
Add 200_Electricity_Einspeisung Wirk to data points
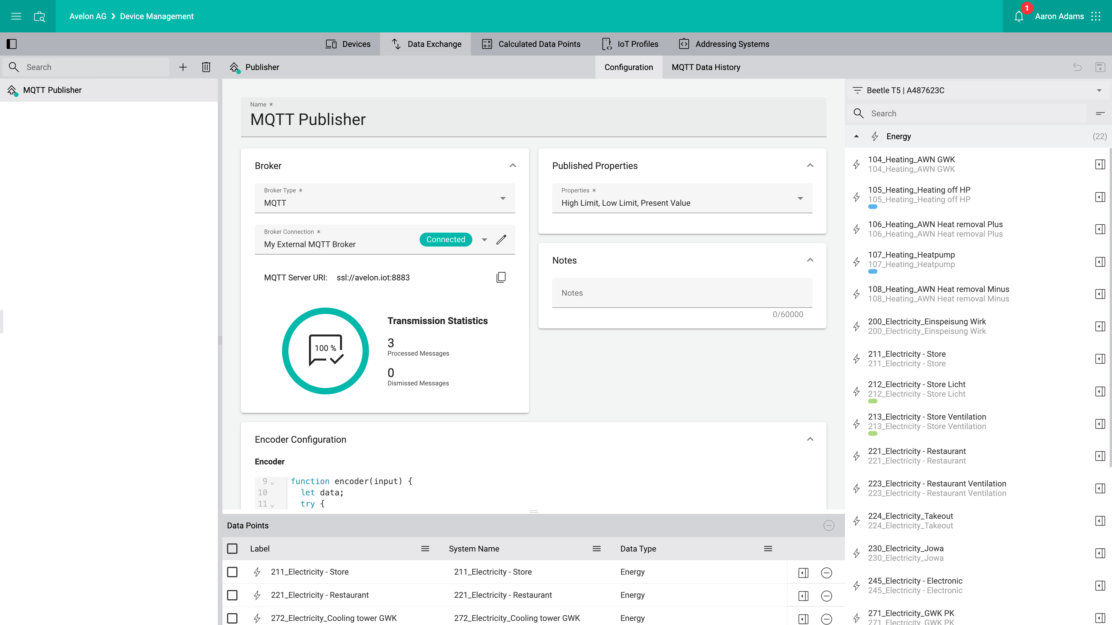pos(1100,326)
